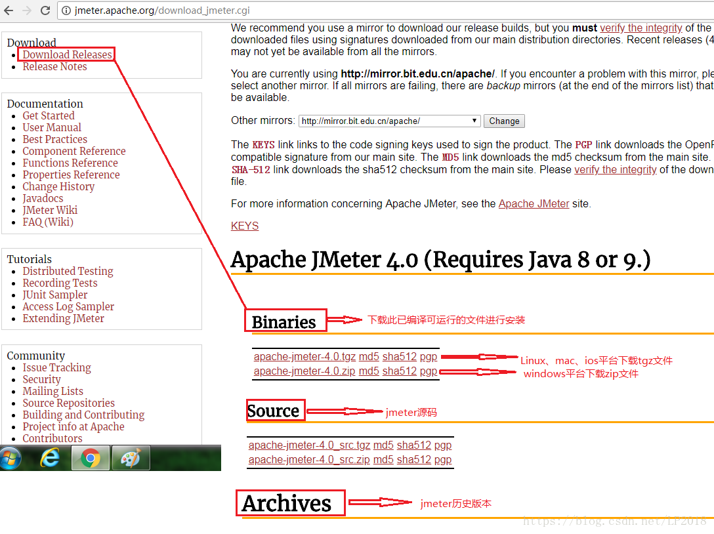Go to Issue Tracking page
The height and width of the screenshot is (534, 714).
[x=57, y=368]
